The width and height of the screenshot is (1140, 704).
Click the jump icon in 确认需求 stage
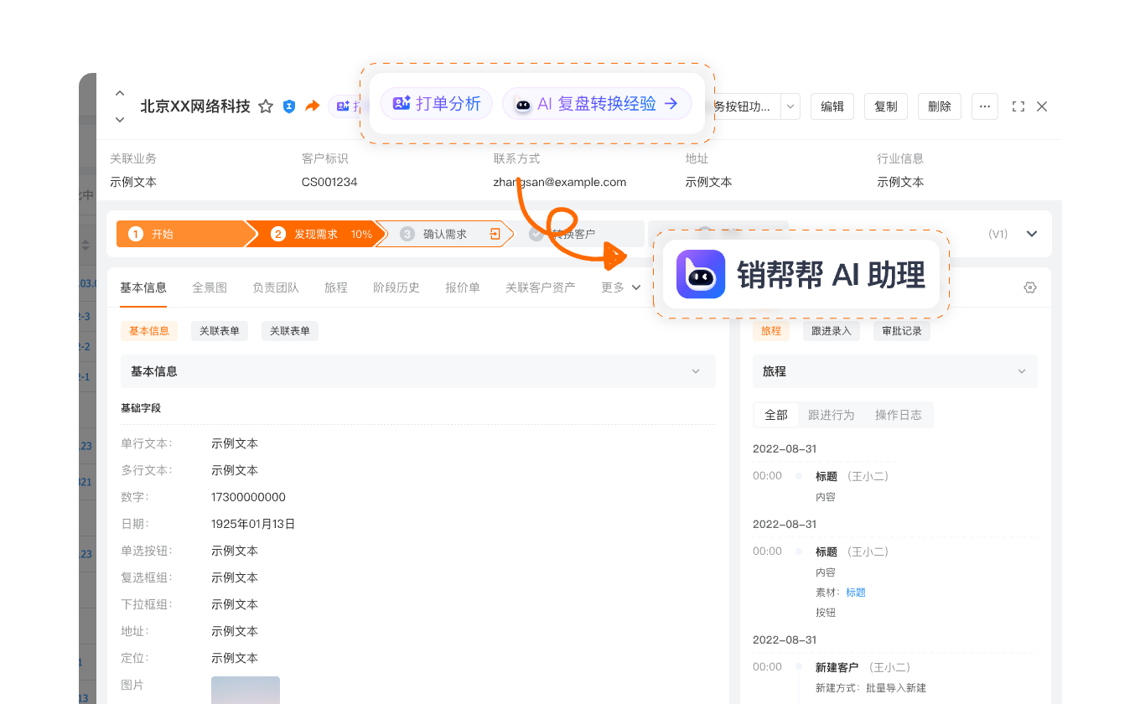pyautogui.click(x=495, y=234)
